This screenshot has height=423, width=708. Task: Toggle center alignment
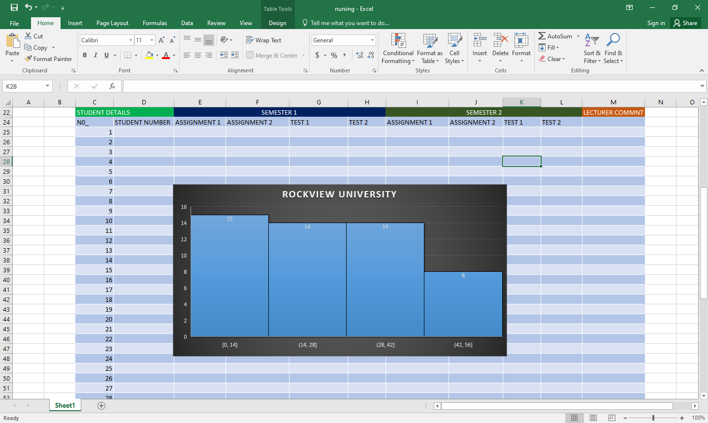(x=197, y=55)
